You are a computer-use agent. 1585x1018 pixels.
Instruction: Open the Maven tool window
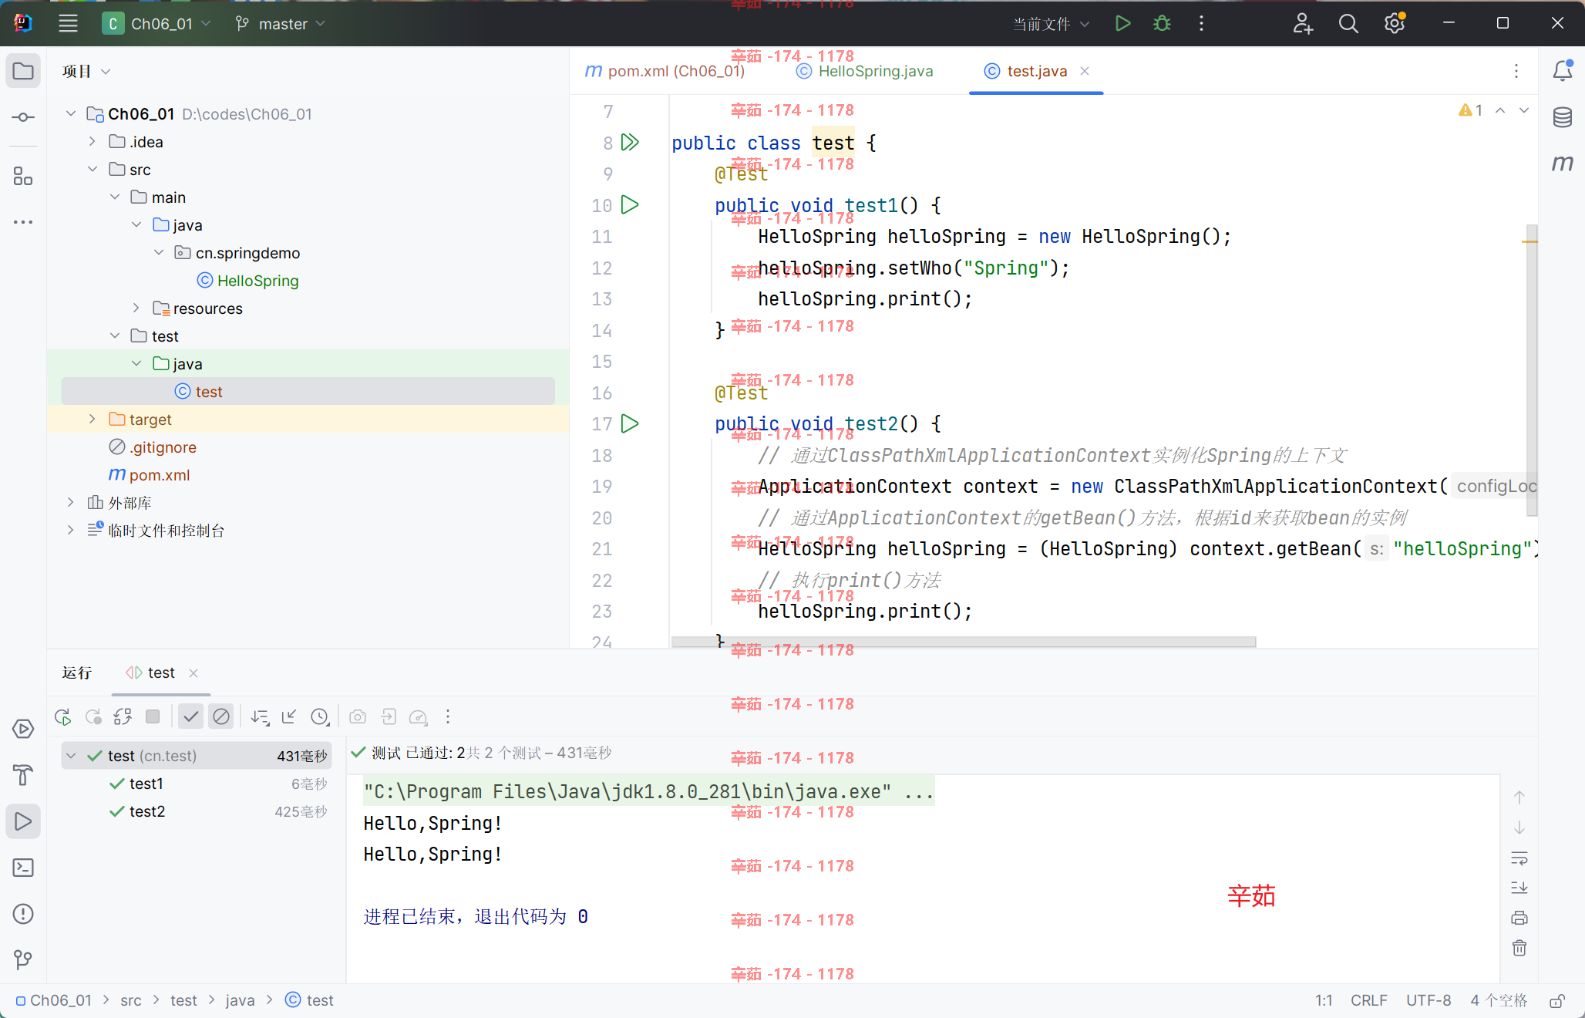pyautogui.click(x=1563, y=163)
